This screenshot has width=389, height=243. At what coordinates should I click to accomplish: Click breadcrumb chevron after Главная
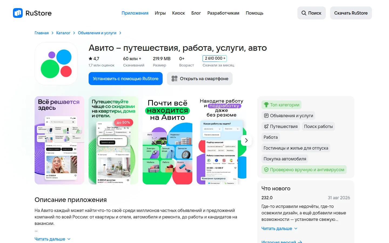coord(52,33)
